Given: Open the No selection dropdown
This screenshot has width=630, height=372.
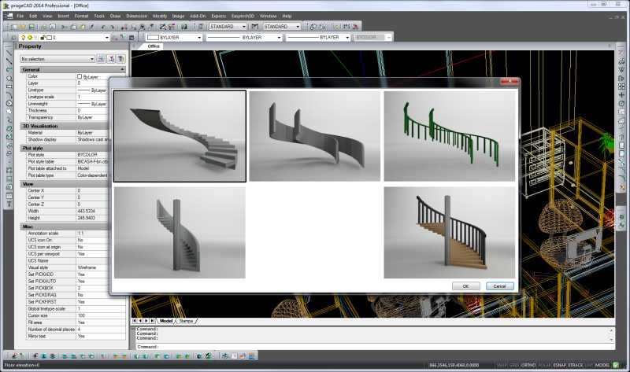Looking at the screenshot, I should pos(92,58).
